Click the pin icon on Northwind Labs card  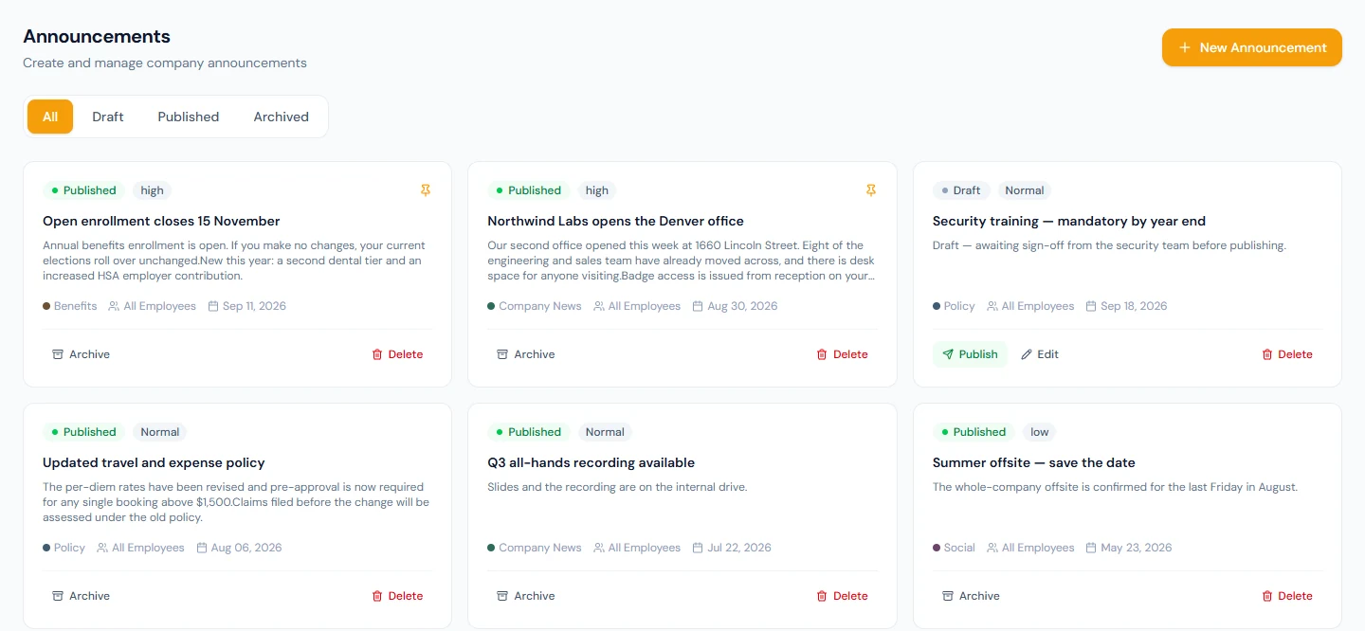[871, 190]
